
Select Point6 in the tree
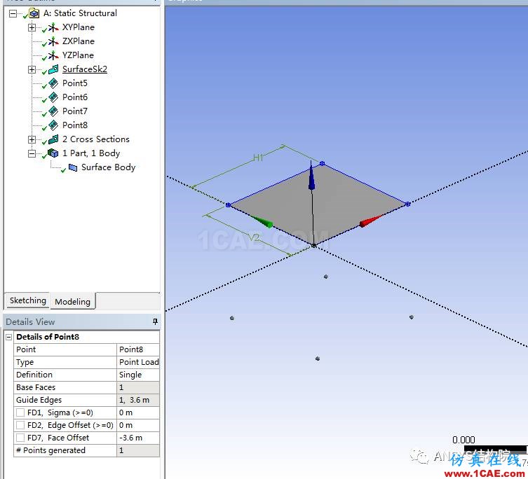coord(75,97)
